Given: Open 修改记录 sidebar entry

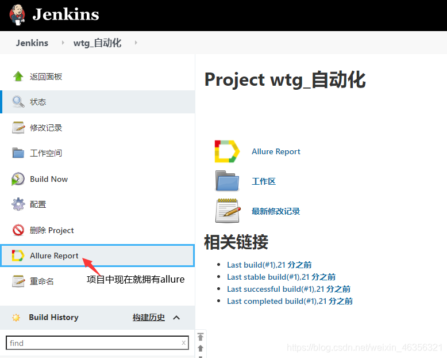Looking at the screenshot, I should click(x=46, y=128).
